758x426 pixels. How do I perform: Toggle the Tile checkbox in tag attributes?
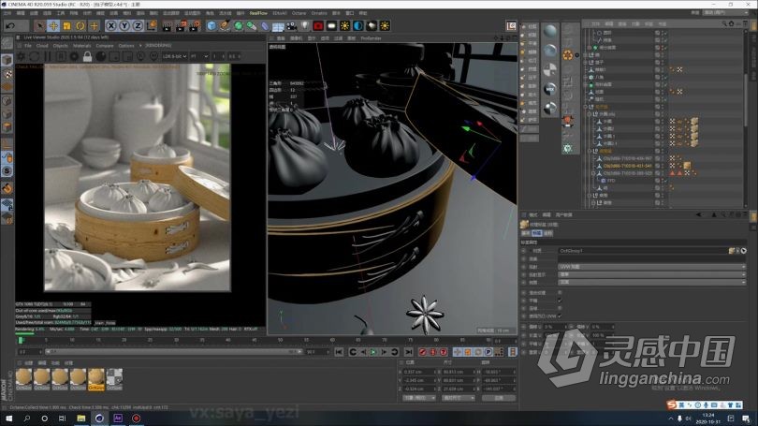(x=560, y=301)
